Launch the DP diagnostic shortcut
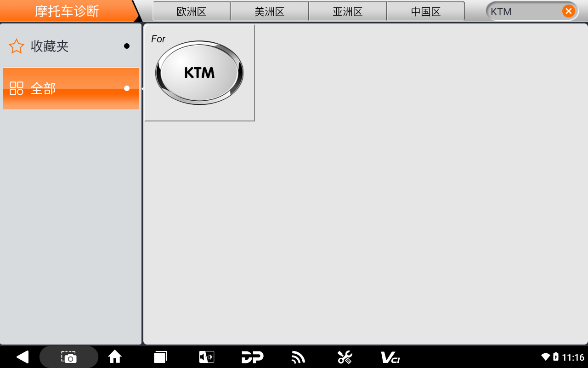This screenshot has height=368, width=588. click(x=252, y=357)
